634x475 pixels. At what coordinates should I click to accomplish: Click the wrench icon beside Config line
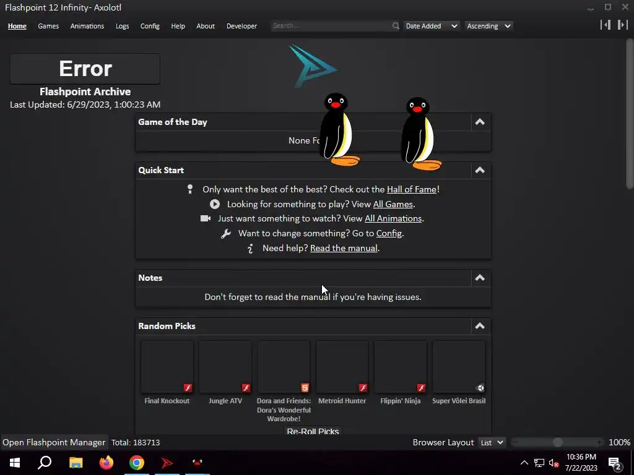coord(225,233)
